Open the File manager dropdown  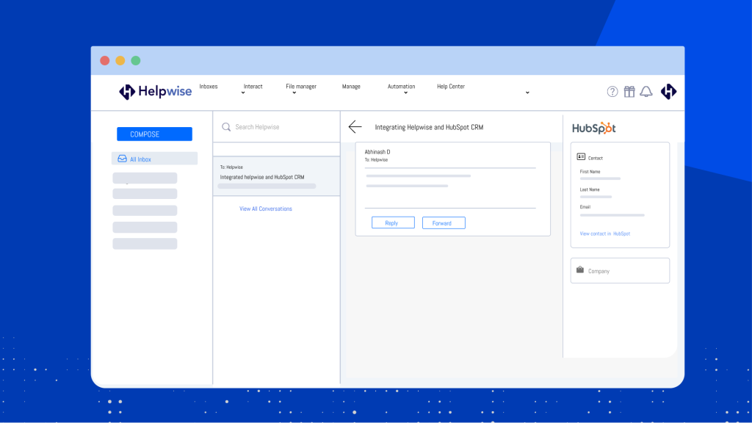click(x=301, y=88)
